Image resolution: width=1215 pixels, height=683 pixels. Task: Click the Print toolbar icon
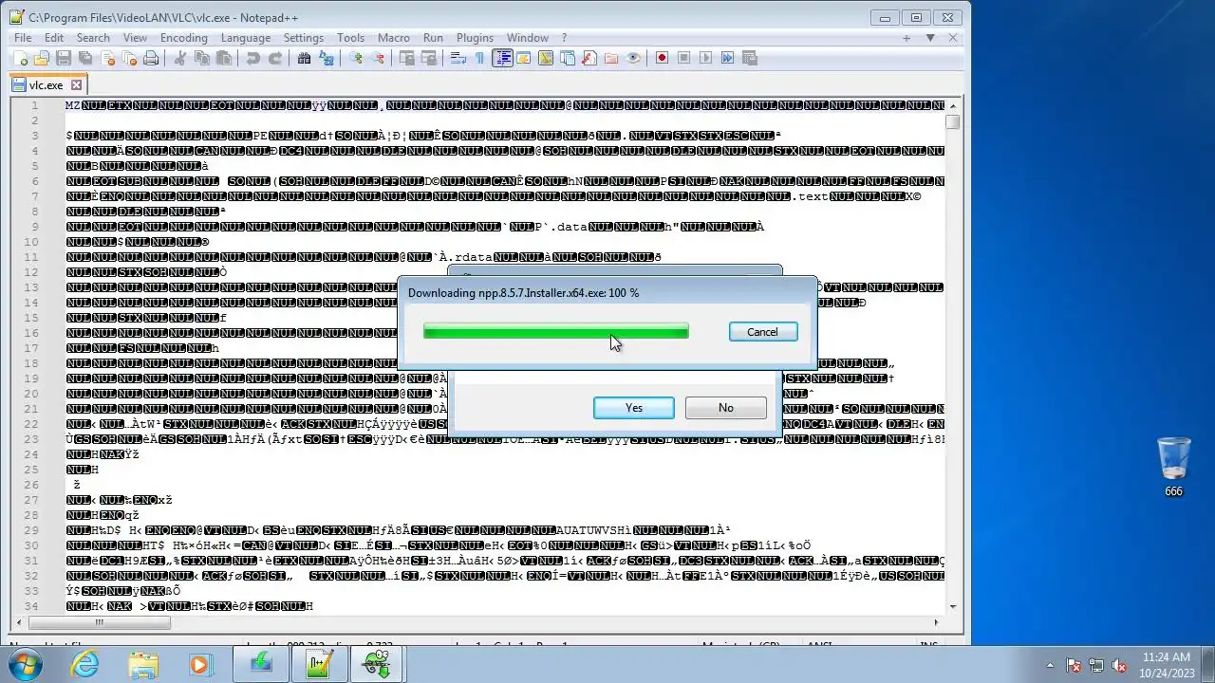152,58
